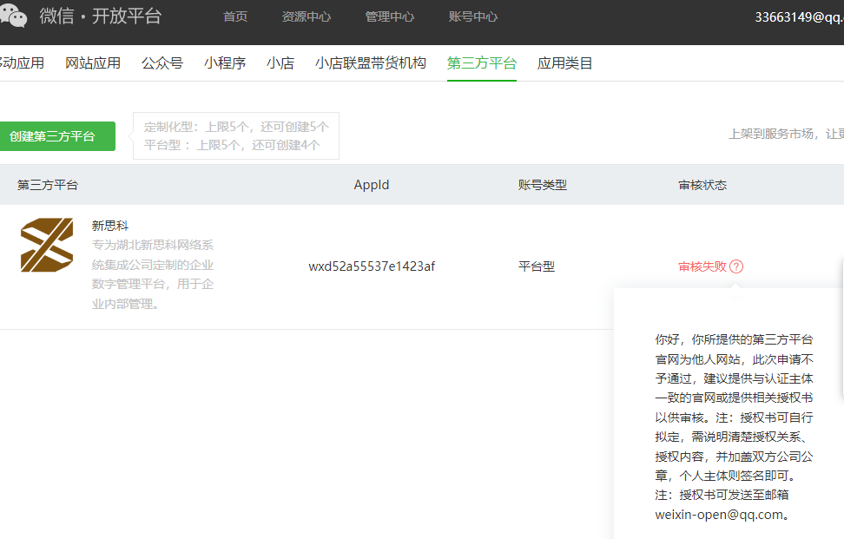Click the account email 33663149@qq
The width and height of the screenshot is (844, 539).
(x=799, y=17)
